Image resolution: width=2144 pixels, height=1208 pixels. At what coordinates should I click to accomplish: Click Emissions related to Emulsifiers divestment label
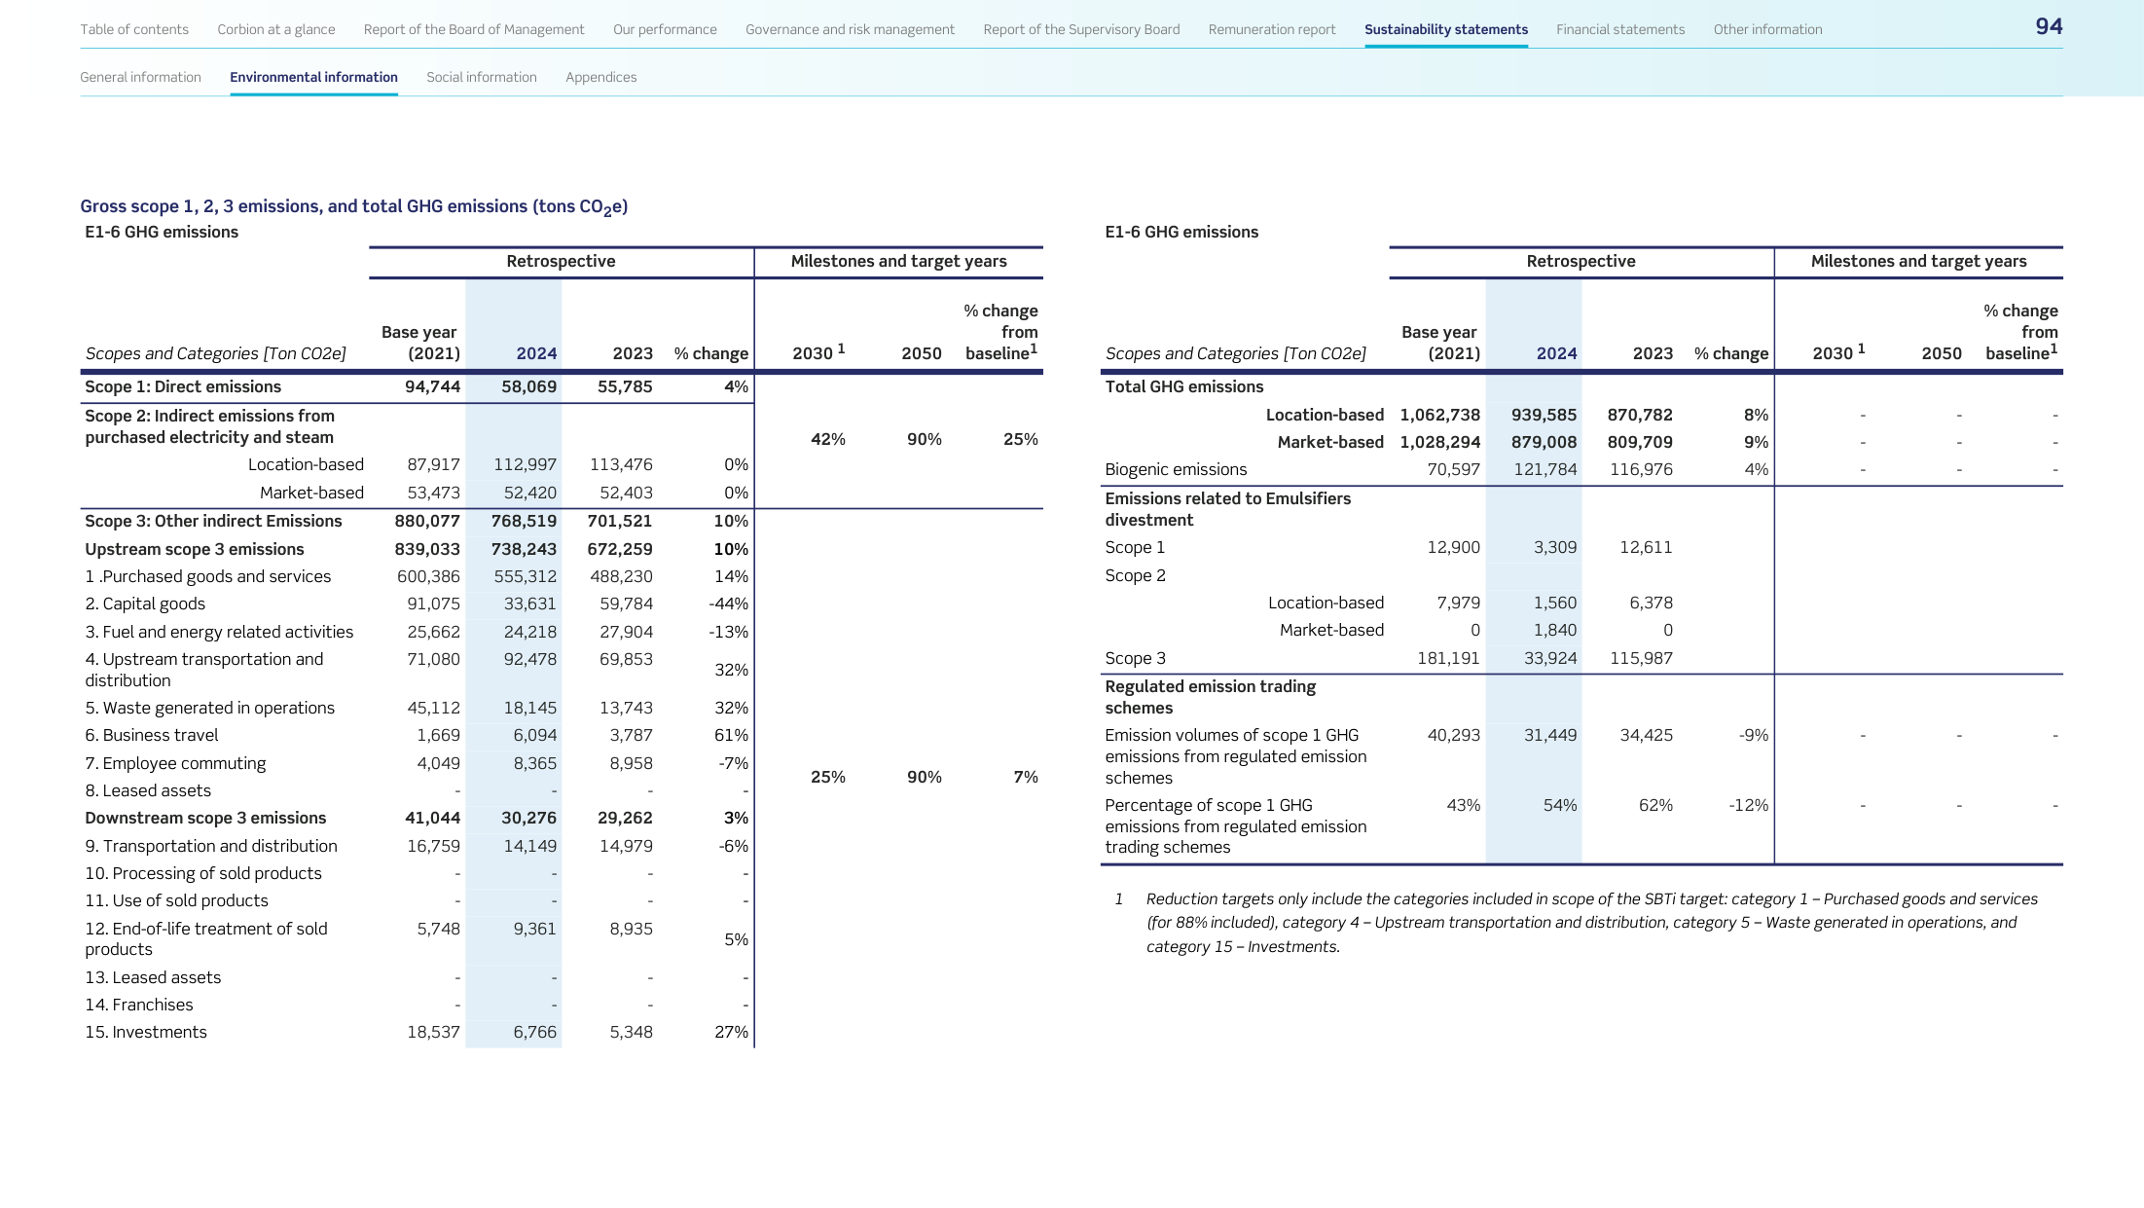pyautogui.click(x=1227, y=509)
